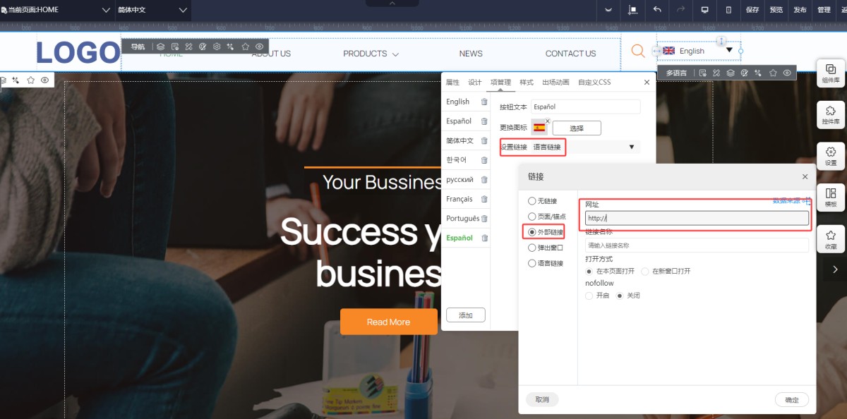Open the 自定义CSS tab
The width and height of the screenshot is (847, 419).
point(594,83)
